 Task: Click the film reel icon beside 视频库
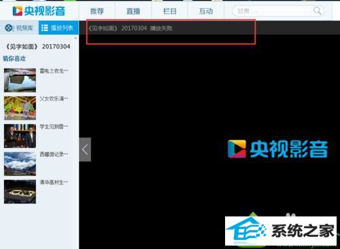pos(9,28)
